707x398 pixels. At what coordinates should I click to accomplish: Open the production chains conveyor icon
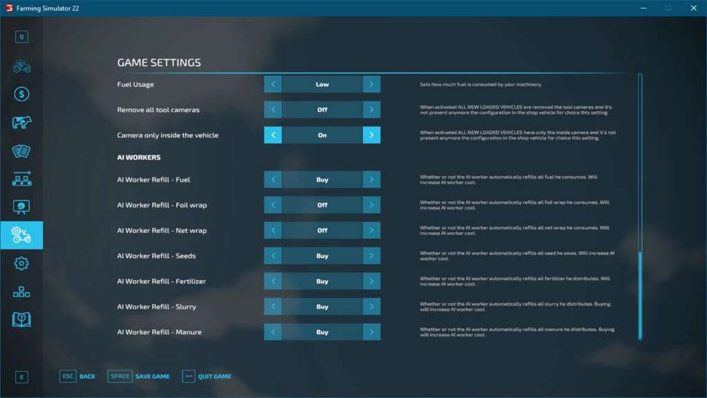point(21,179)
